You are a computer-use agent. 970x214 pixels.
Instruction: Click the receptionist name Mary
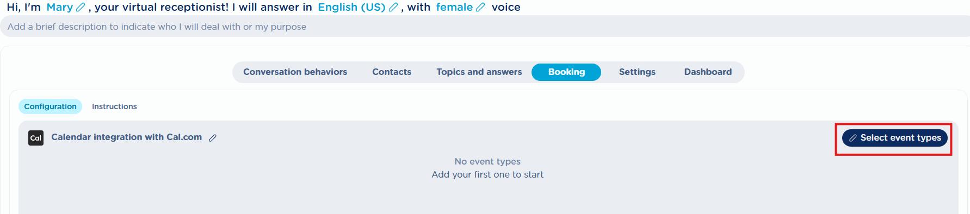tap(59, 7)
